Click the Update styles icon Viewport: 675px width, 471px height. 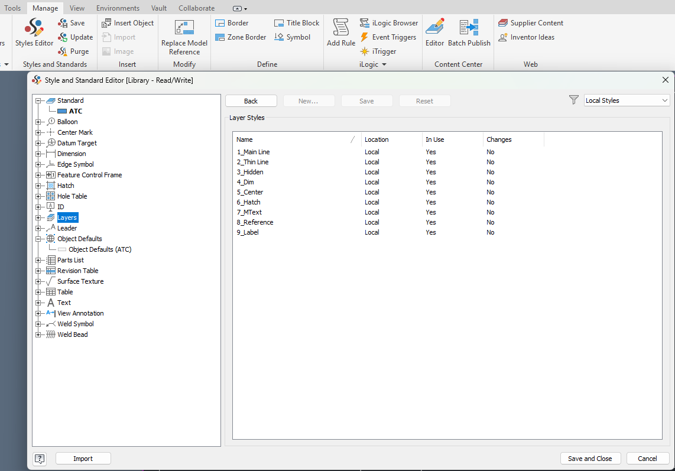[x=63, y=37]
